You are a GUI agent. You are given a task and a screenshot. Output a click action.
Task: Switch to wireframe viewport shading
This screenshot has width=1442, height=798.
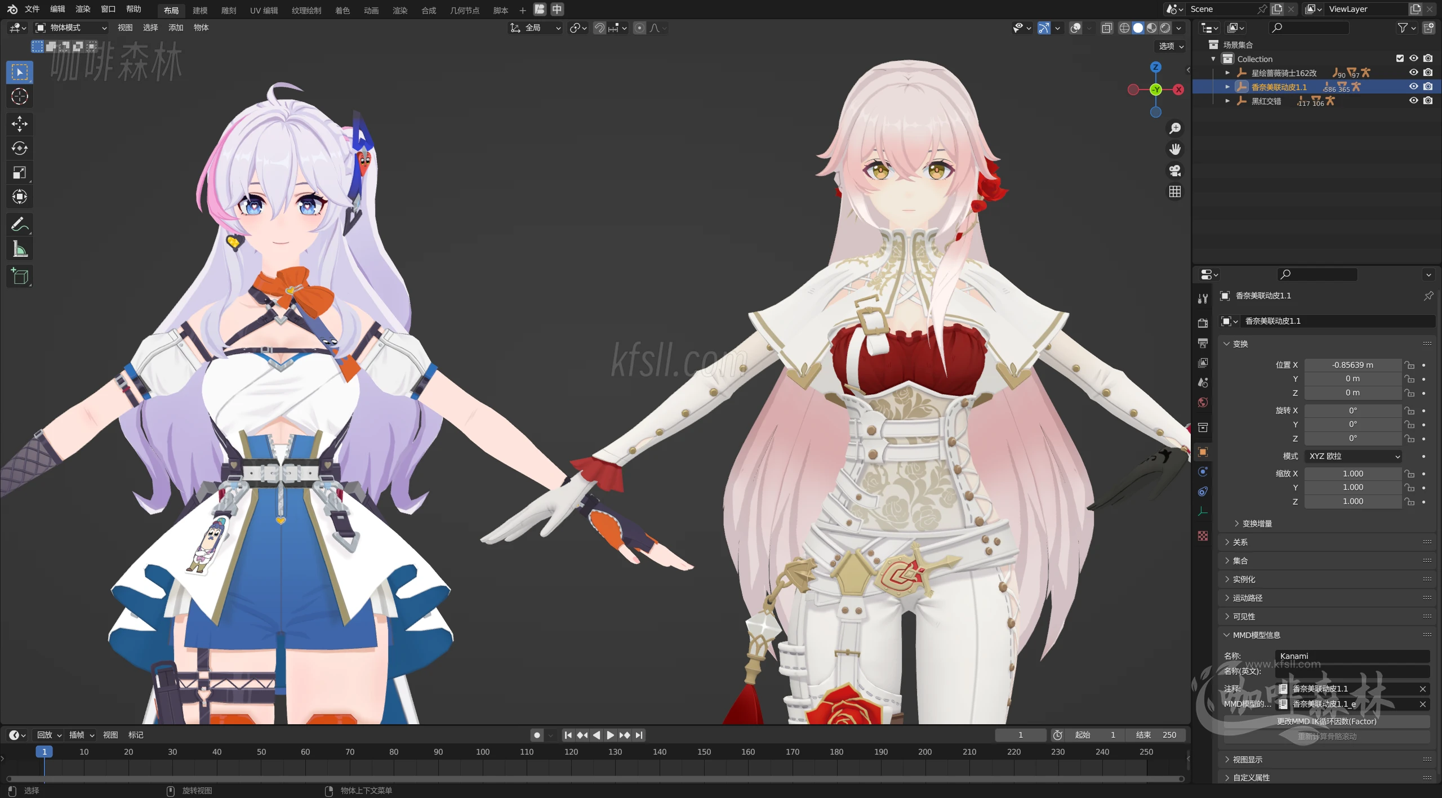(x=1124, y=28)
